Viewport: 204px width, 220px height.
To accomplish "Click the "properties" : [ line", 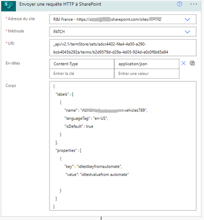I will (x=68, y=151).
